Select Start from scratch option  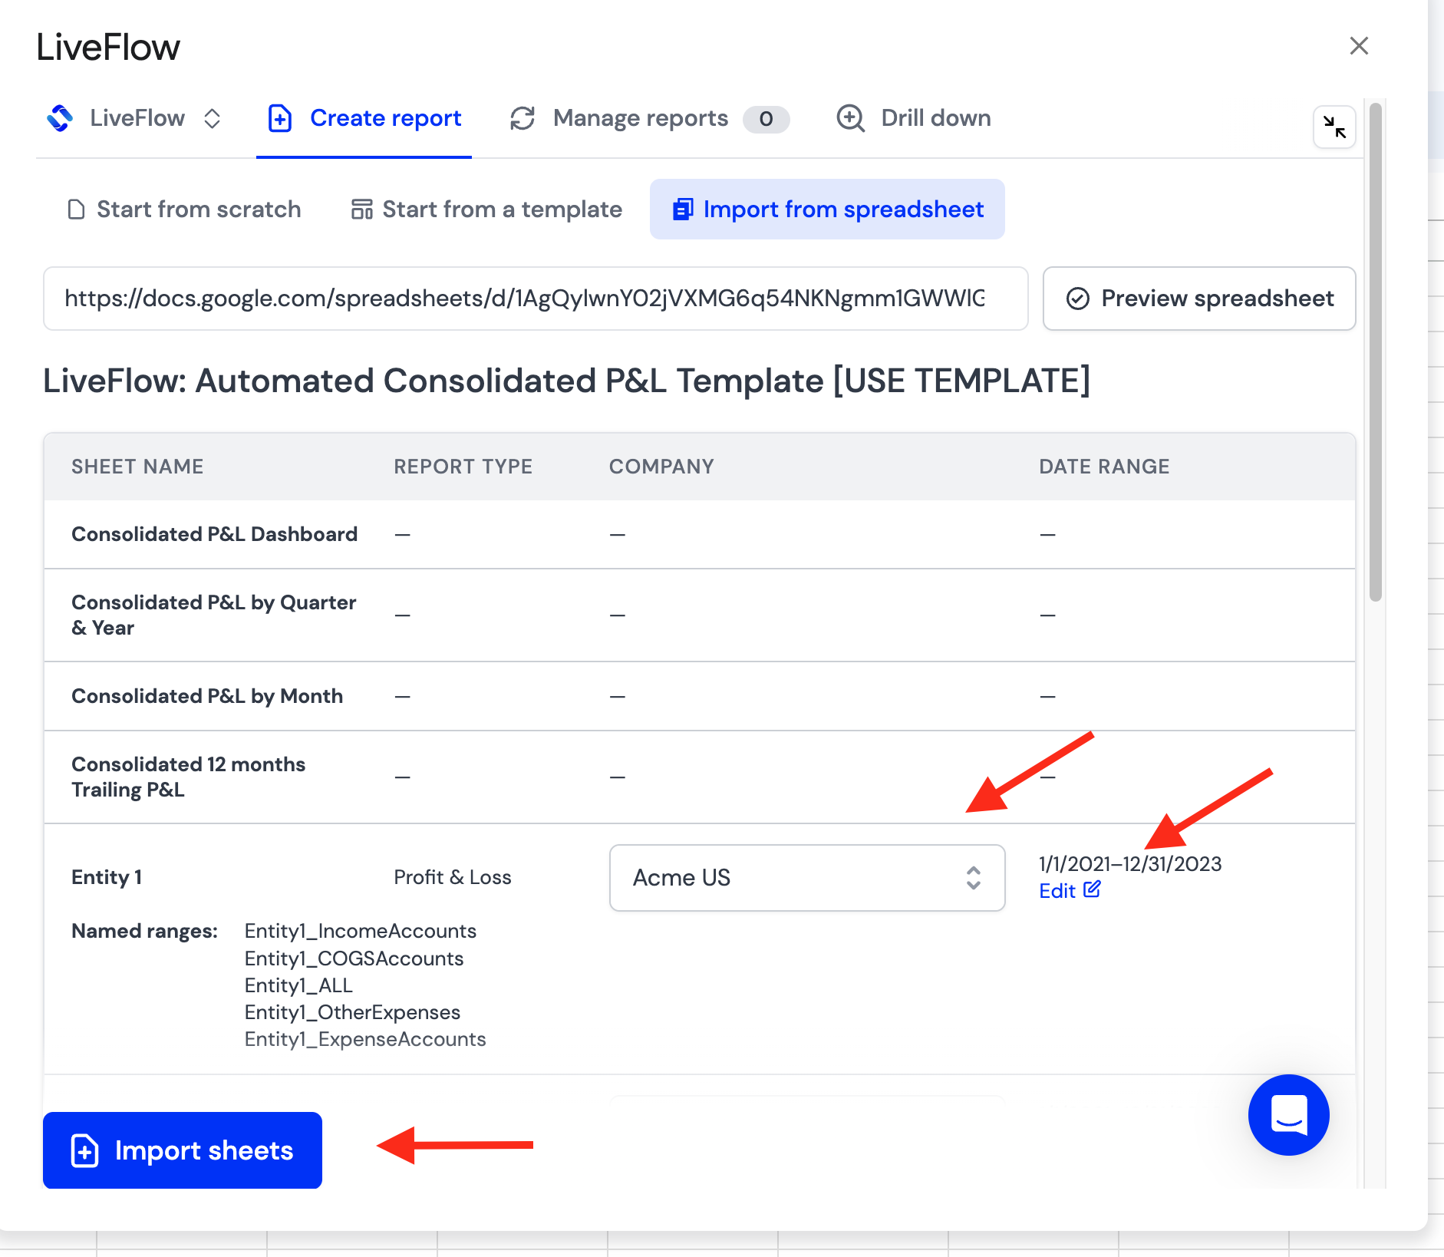click(184, 209)
